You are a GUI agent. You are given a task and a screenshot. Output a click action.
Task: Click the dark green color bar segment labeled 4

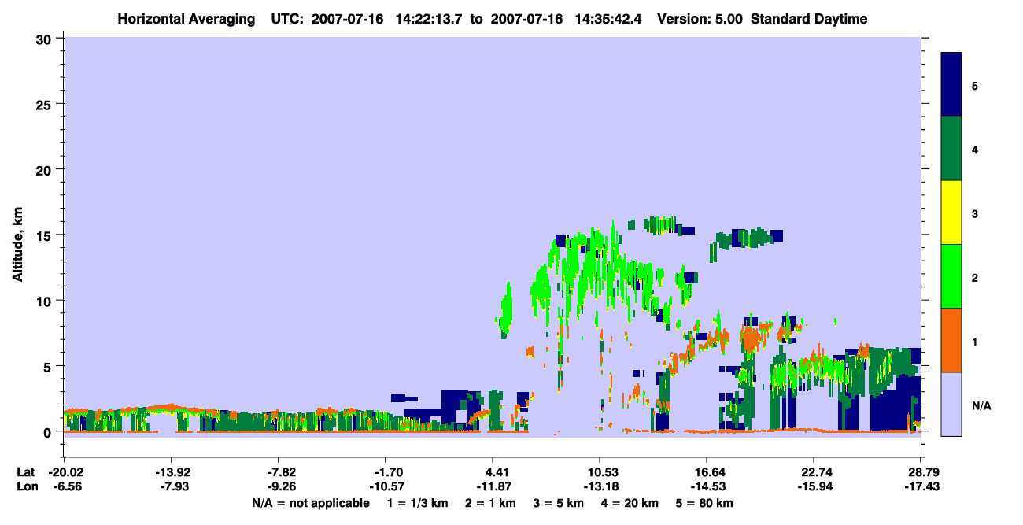point(951,149)
